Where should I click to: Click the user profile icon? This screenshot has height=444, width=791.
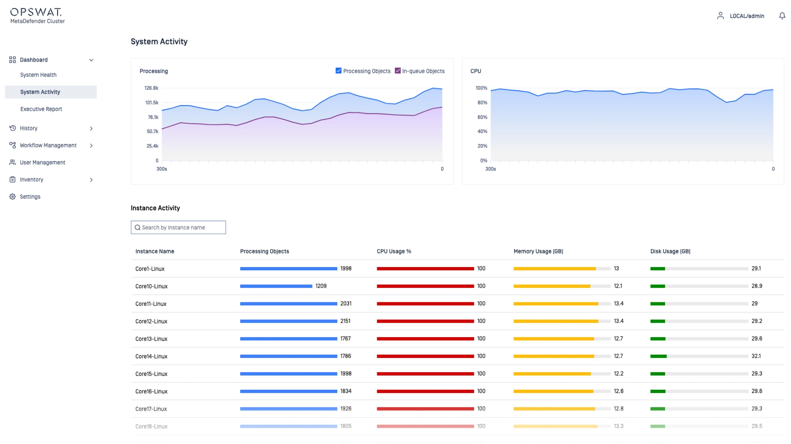(720, 16)
